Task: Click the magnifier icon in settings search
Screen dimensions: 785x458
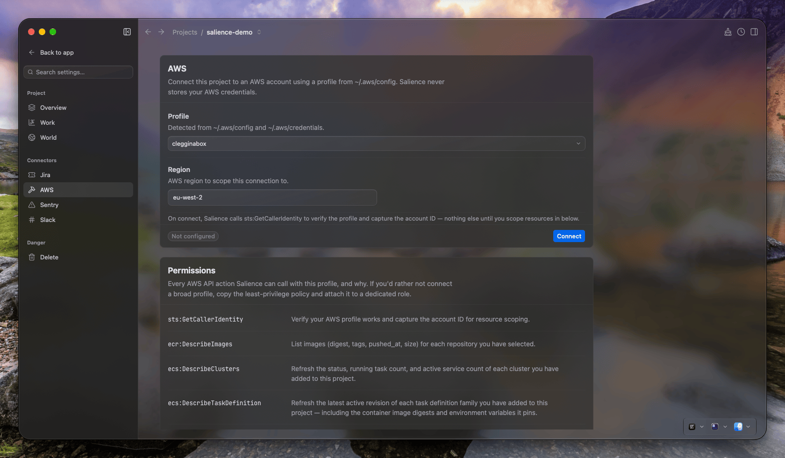Action: [30, 72]
